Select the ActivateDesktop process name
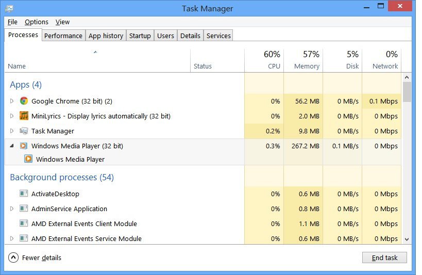The width and height of the screenshot is (422, 275). pos(55,194)
